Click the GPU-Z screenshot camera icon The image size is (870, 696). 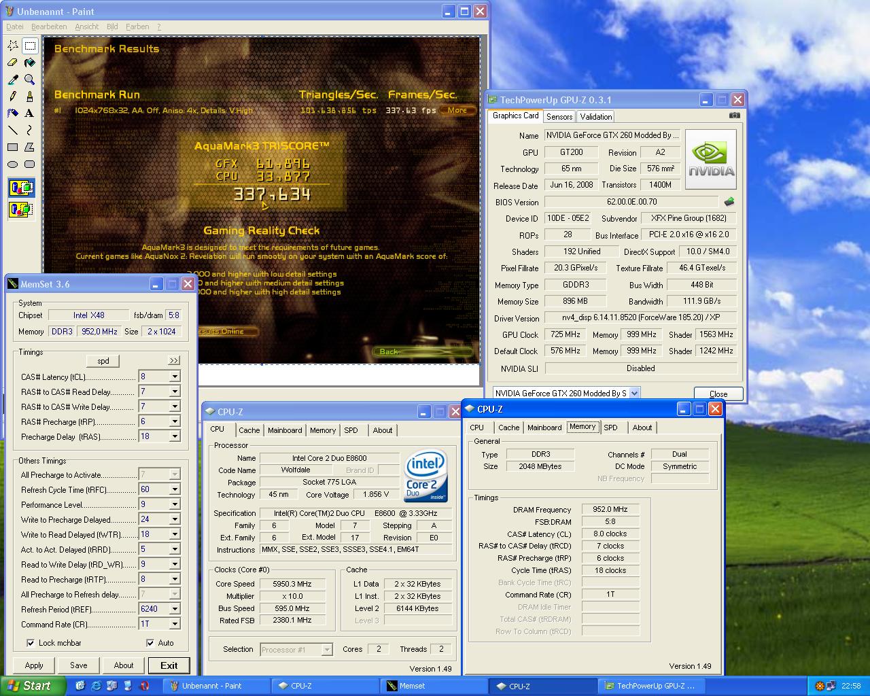coord(734,116)
